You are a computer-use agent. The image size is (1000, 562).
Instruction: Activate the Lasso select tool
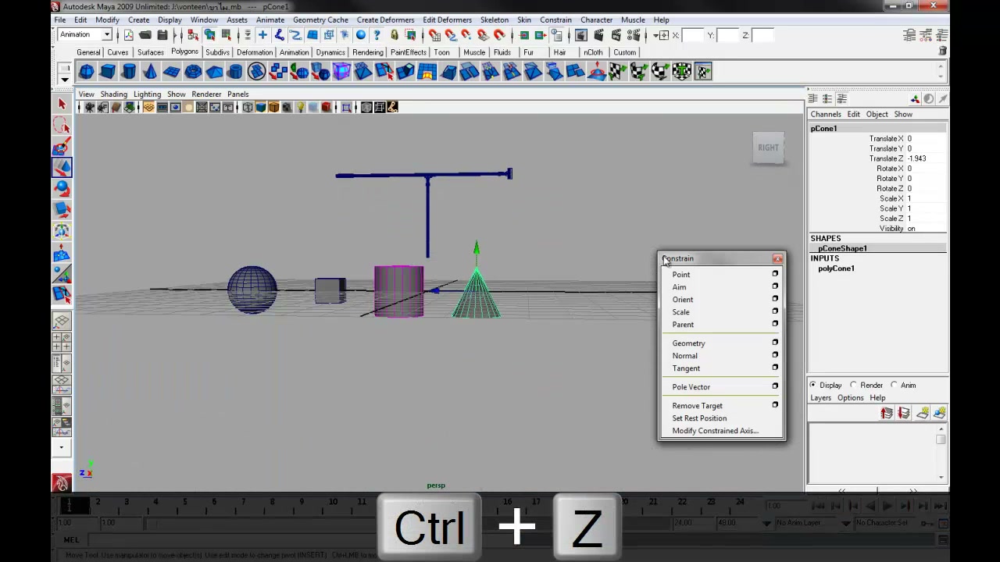[x=62, y=125]
